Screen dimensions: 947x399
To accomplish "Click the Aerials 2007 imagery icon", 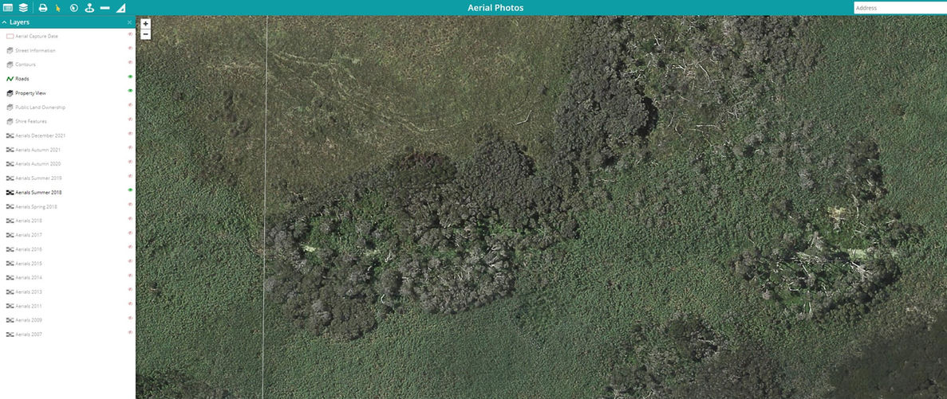I will pos(10,334).
